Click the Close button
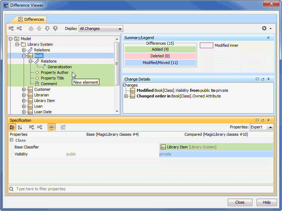Viewport: 282px width, 211px height. pyautogui.click(x=240, y=202)
